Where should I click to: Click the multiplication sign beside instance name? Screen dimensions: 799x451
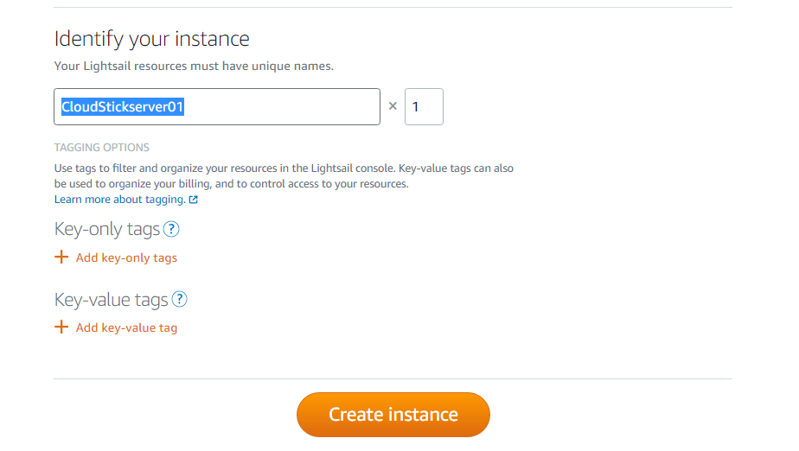click(393, 106)
